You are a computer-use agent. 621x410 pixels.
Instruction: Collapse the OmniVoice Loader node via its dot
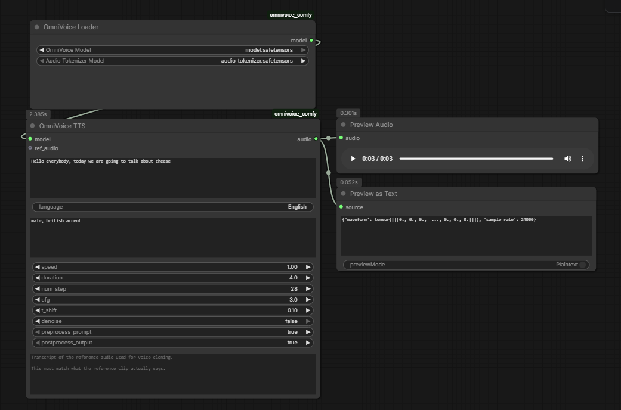click(37, 27)
